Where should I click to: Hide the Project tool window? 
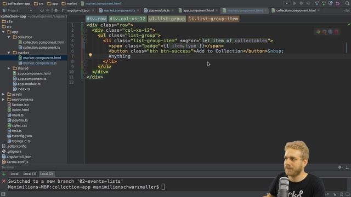click(x=63, y=10)
